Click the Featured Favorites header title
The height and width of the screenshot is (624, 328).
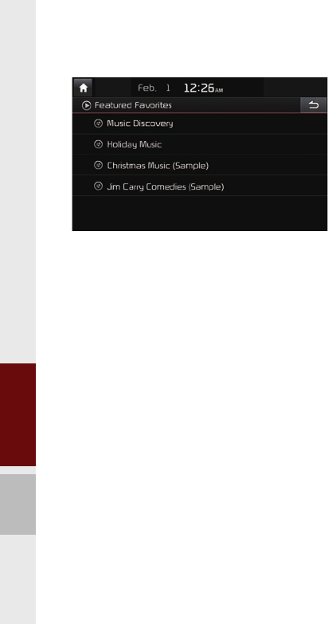(x=133, y=105)
